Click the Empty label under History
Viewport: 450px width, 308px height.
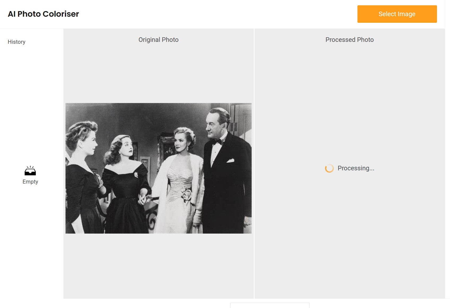coord(30,182)
